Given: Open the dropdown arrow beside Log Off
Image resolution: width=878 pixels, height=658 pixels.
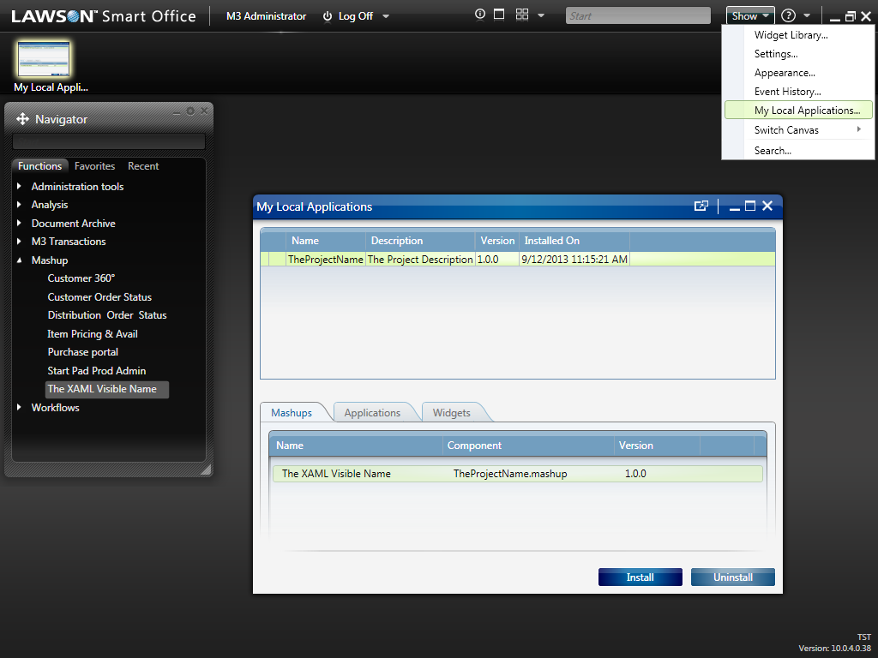Looking at the screenshot, I should point(386,16).
